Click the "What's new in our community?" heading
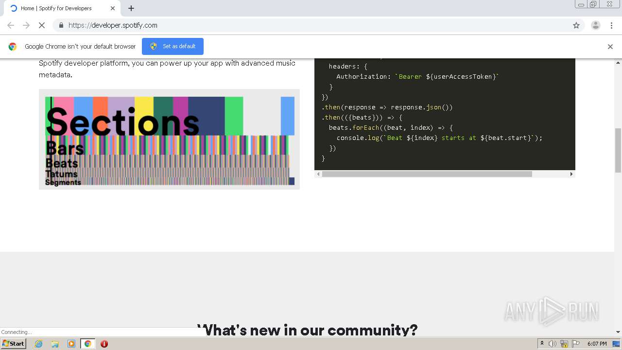 308,330
